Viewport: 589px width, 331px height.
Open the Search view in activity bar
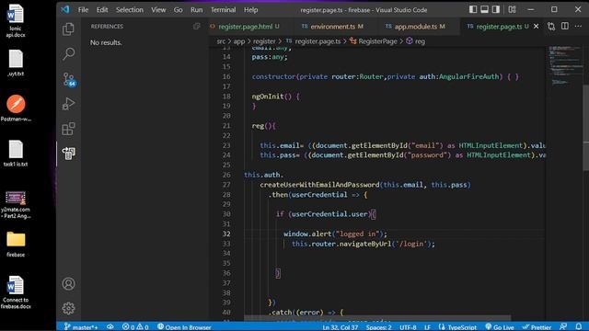[68, 53]
